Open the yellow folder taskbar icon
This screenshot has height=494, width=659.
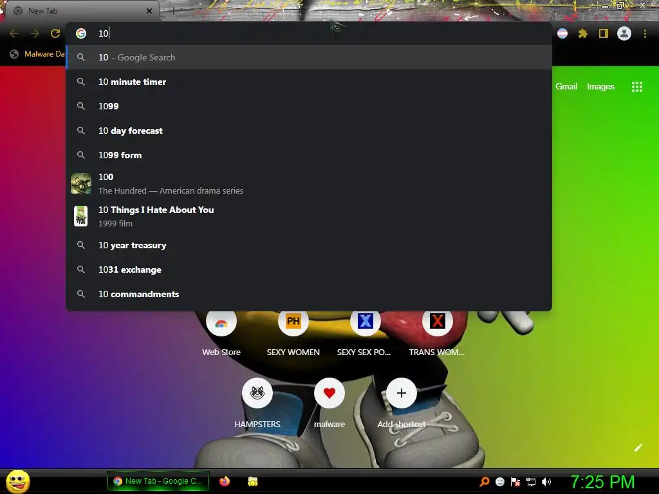coord(252,481)
